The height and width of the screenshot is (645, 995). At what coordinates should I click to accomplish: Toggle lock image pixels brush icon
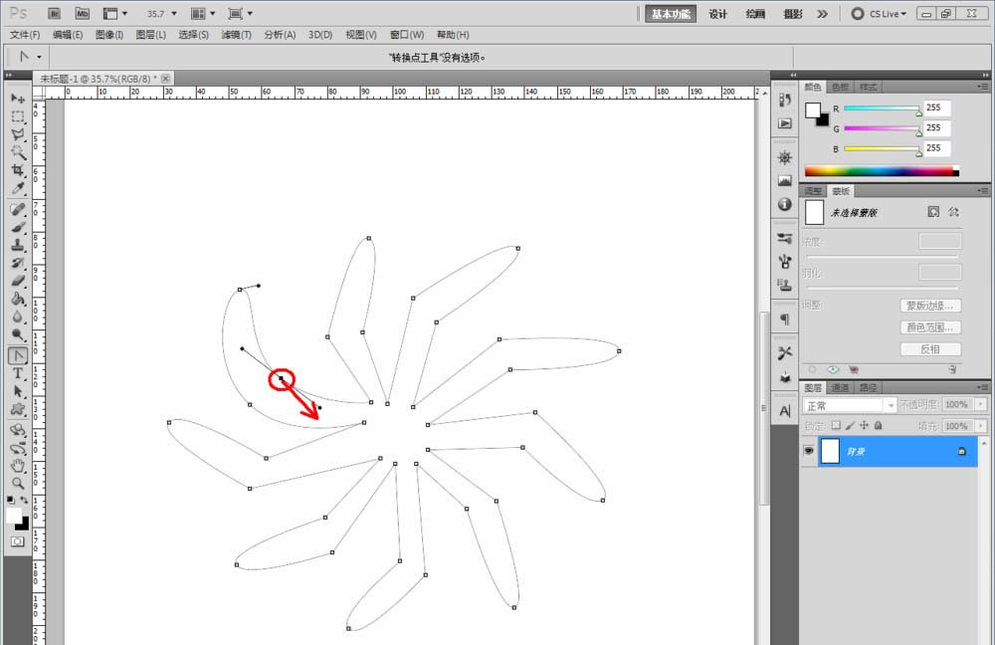pos(851,425)
